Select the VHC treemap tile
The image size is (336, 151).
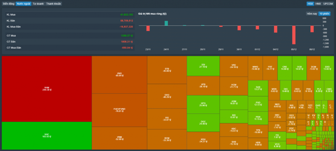pos(47,136)
